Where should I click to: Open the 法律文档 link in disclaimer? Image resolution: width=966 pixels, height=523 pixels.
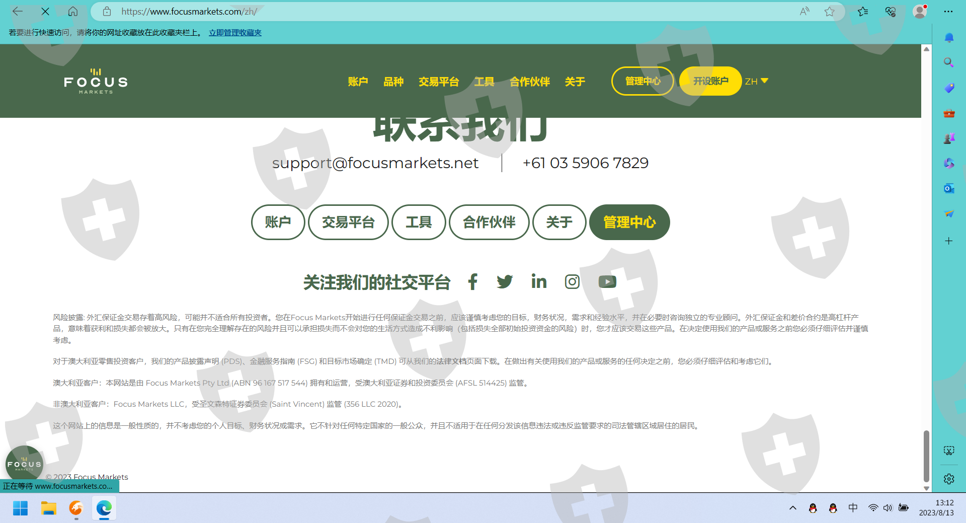coord(451,361)
